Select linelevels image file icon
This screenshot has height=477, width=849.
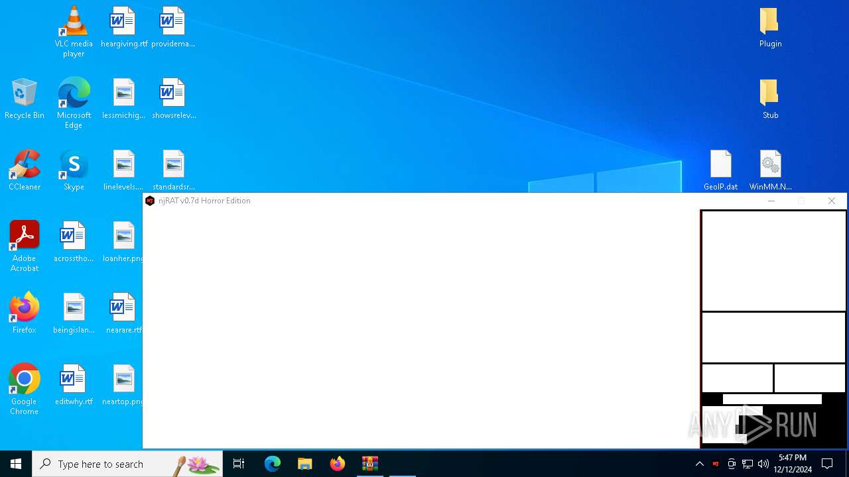(124, 170)
